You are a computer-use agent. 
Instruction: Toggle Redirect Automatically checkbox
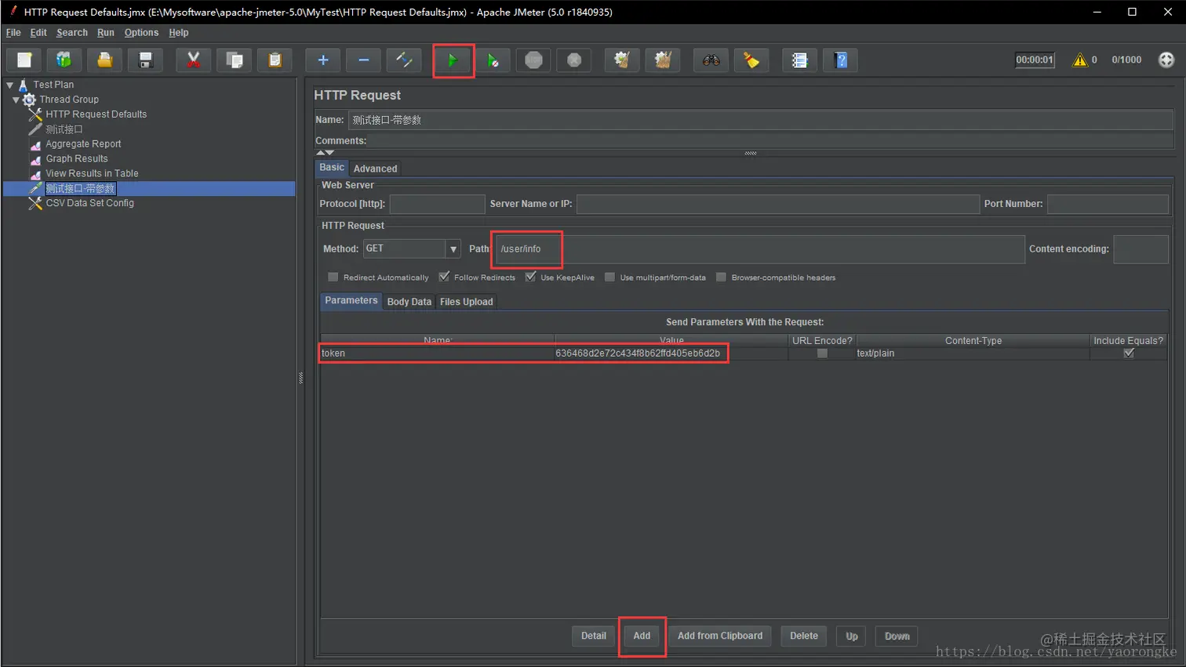click(333, 277)
